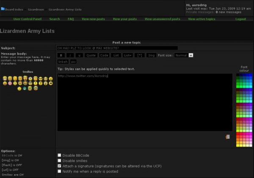Pick the white swatch in Font colour palette

[251, 145]
